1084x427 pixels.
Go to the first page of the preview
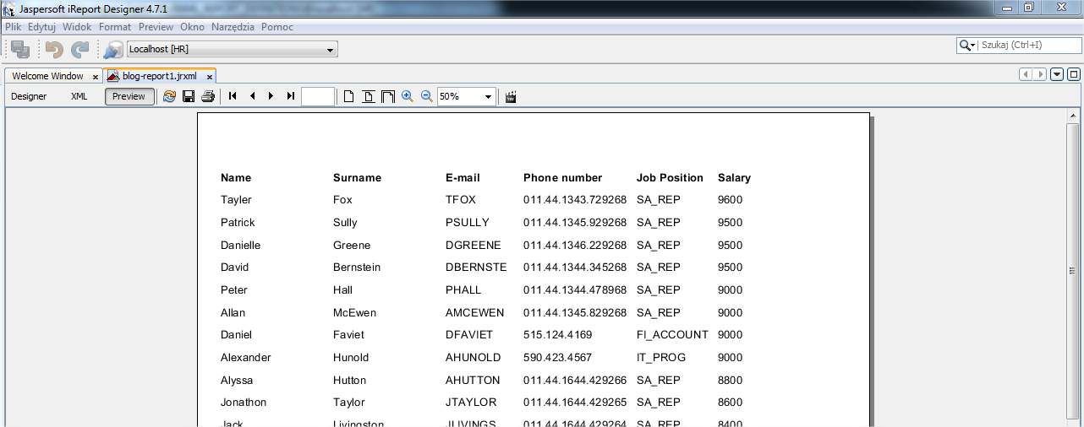(x=233, y=96)
